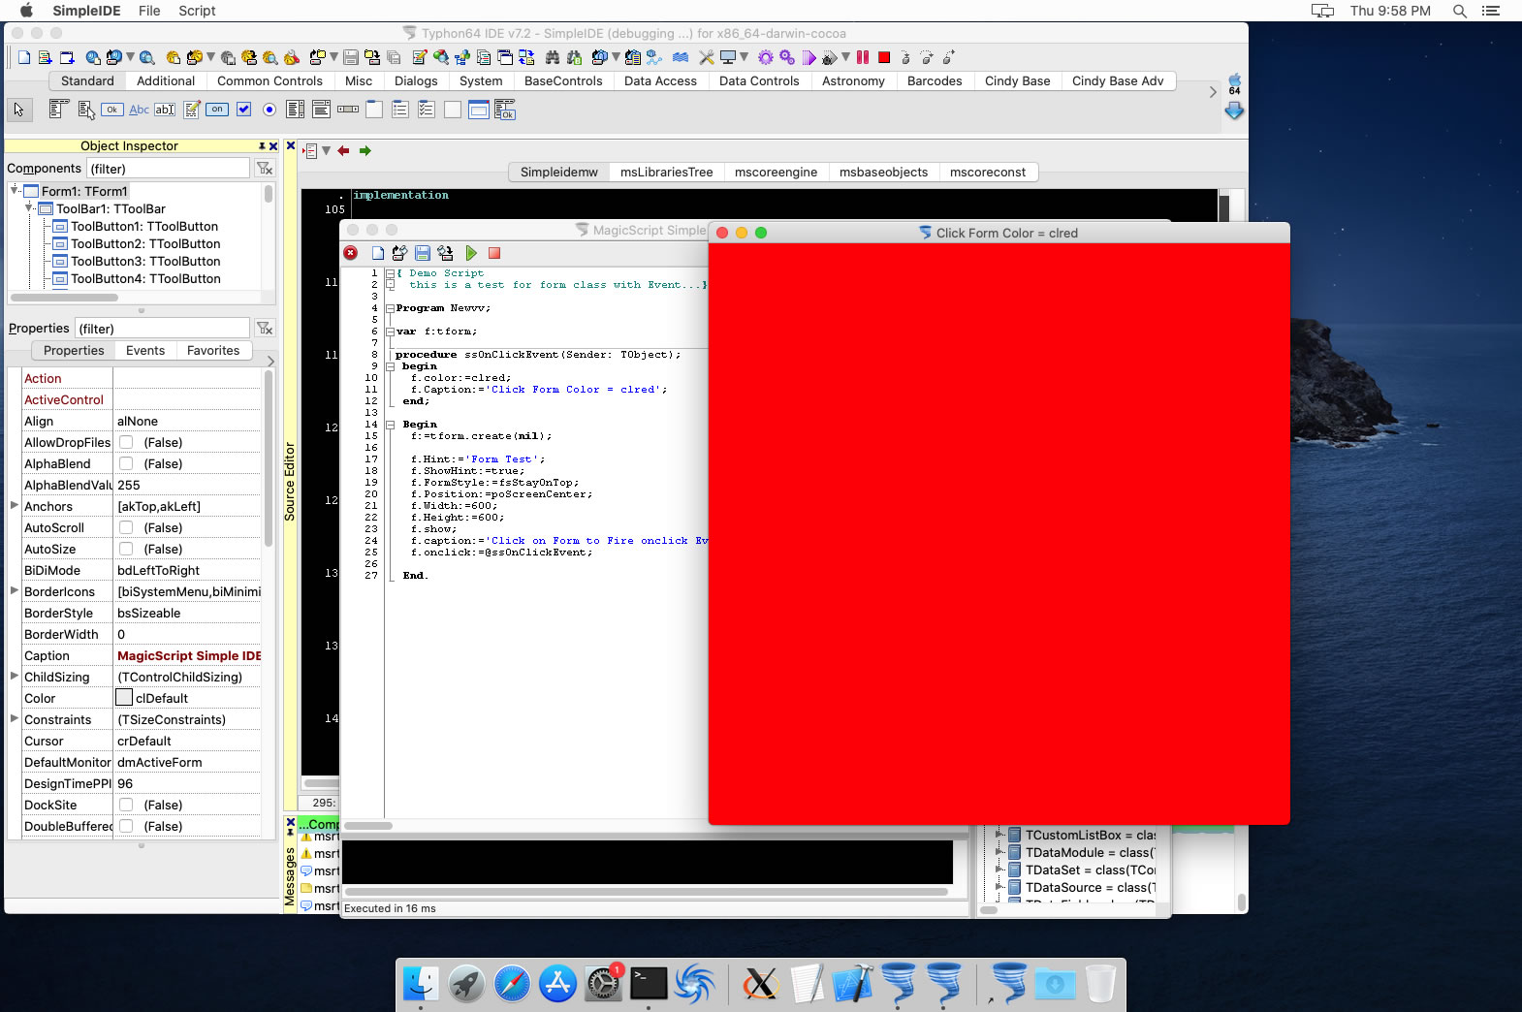The image size is (1522, 1012).
Task: Switch to the Data Access palette tab
Action: pyautogui.click(x=660, y=81)
